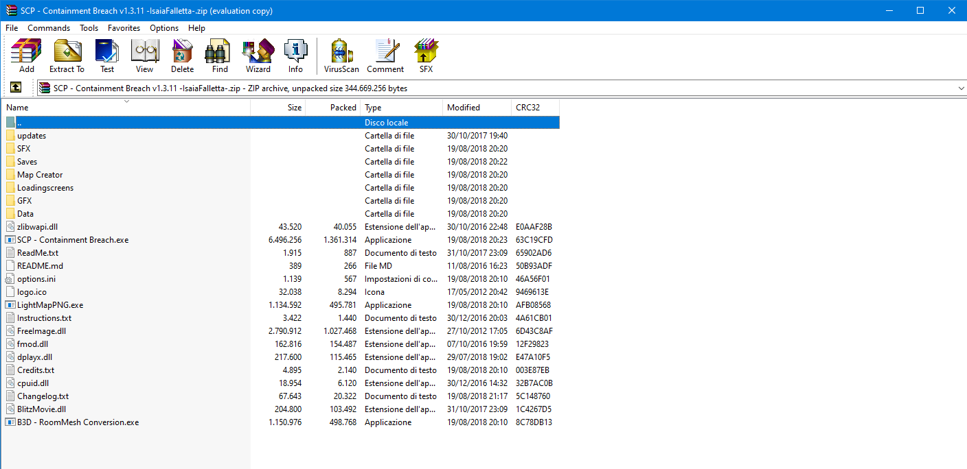The height and width of the screenshot is (469, 967).
Task: Click type 'Impostazioni di co...' cell
Action: (x=400, y=279)
